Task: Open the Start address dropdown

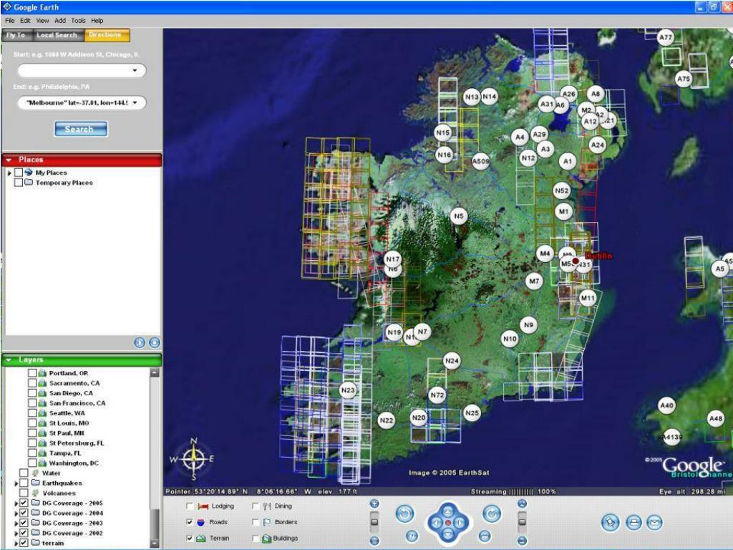Action: [135, 71]
